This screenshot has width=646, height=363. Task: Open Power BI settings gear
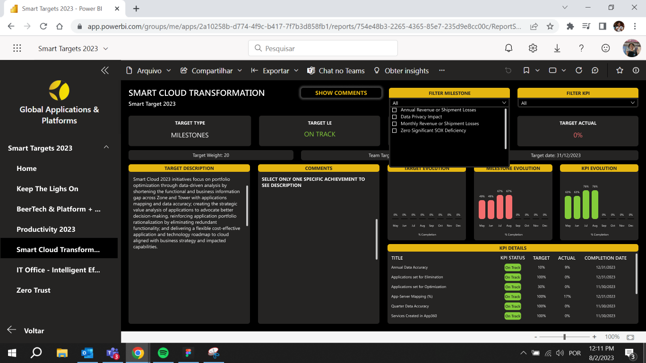(x=533, y=48)
